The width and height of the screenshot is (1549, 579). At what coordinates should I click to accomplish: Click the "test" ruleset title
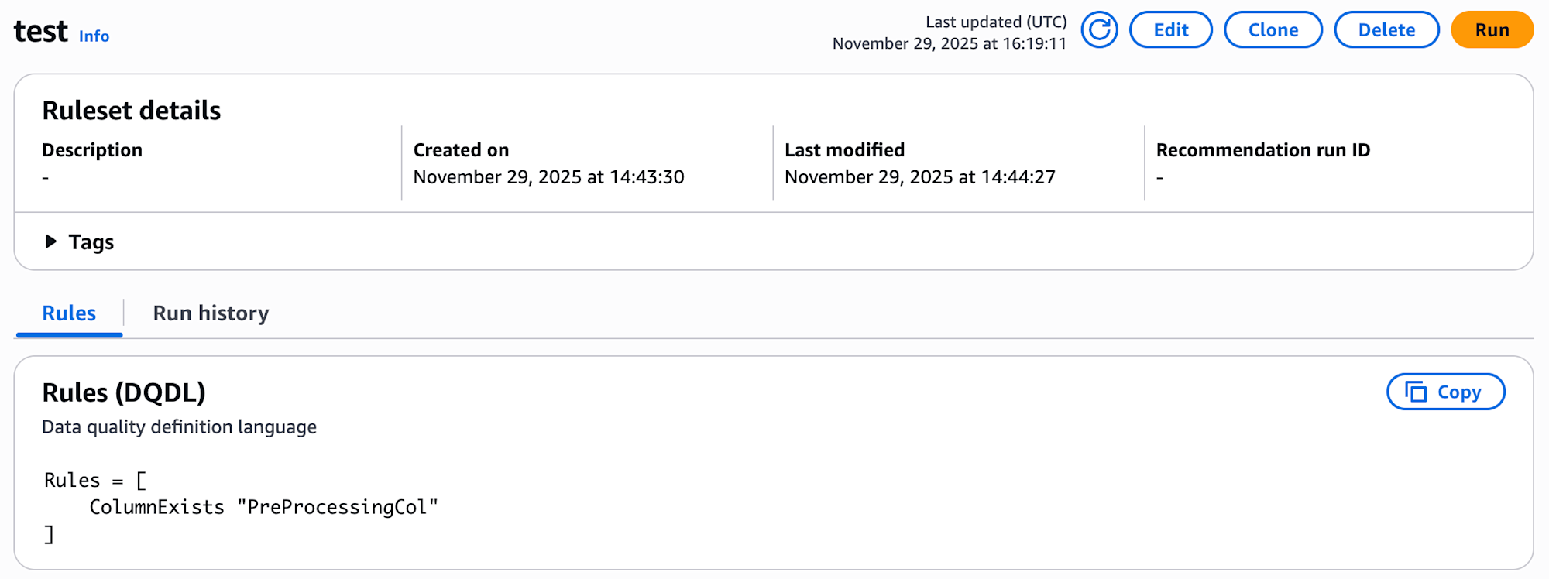(x=41, y=32)
